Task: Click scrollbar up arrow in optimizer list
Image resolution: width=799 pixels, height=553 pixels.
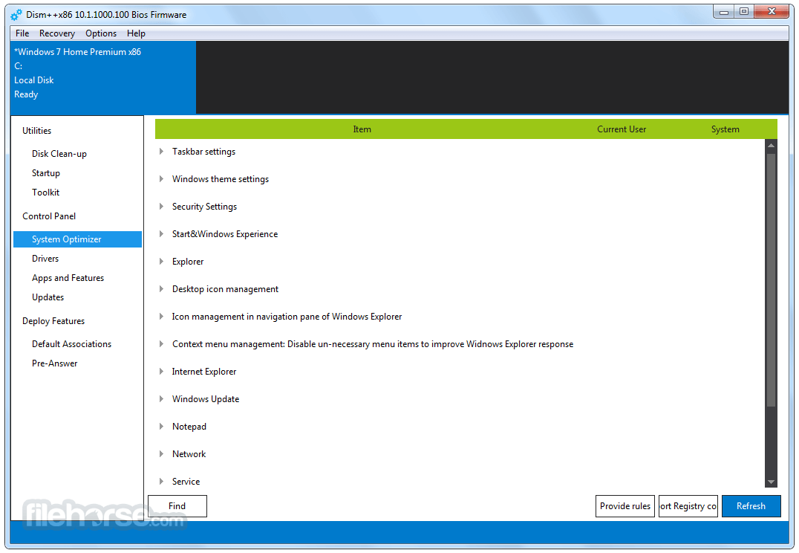Action: (x=771, y=146)
